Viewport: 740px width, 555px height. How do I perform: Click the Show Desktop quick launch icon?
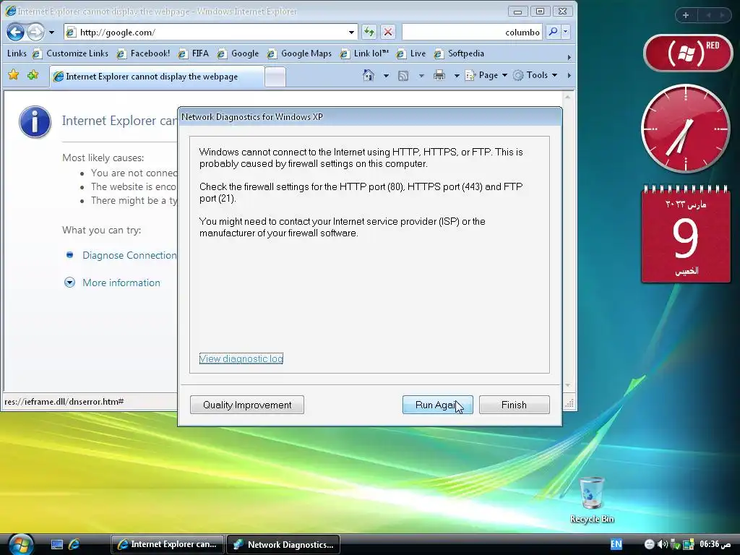click(57, 544)
